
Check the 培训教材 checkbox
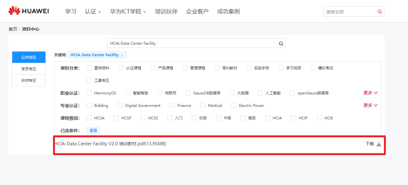(x=217, y=68)
